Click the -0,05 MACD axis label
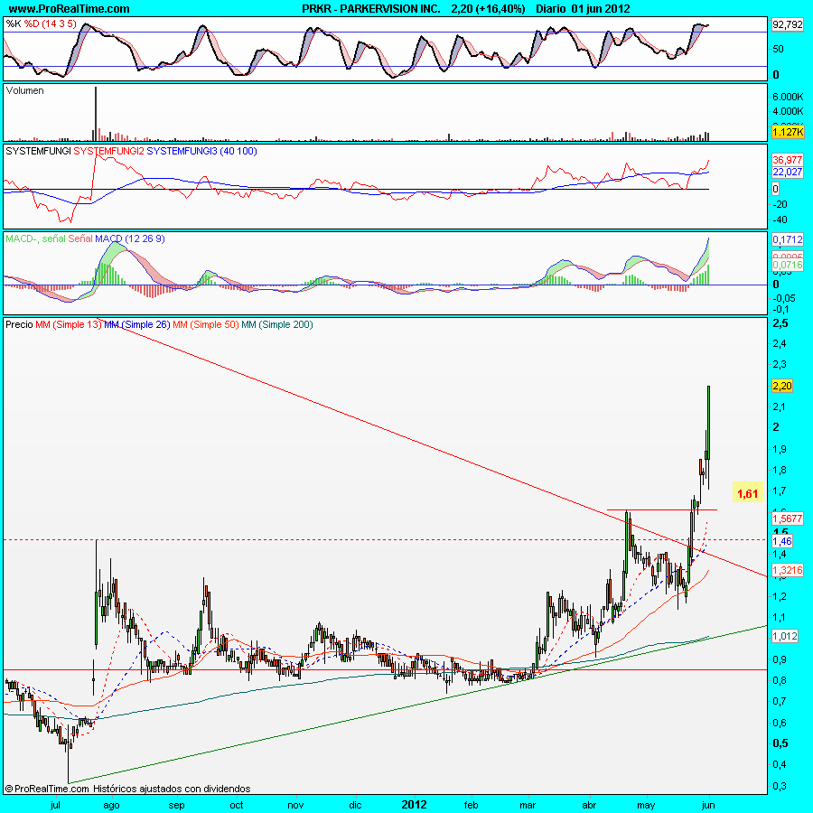Viewport: 813px width, 813px height. 784,298
